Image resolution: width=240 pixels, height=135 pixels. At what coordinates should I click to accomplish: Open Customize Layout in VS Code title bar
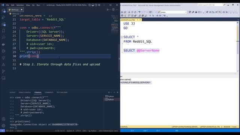click(99, 5)
